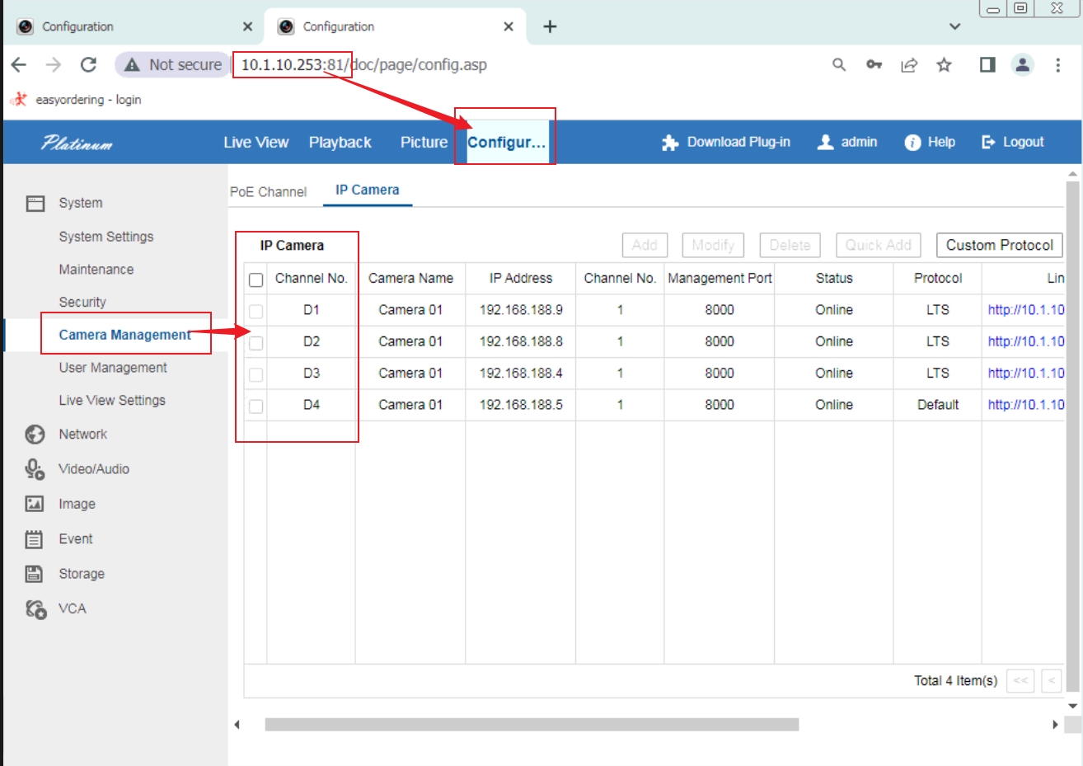
Task: Open the easyordering - login bookmark
Action: (76, 100)
